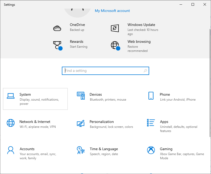Viewport: 211px width, 174px height.
Task: Select the Network & Internet globe icon
Action: pyautogui.click(x=11, y=123)
